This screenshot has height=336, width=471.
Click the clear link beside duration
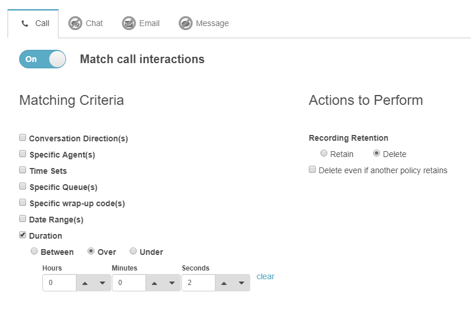265,276
